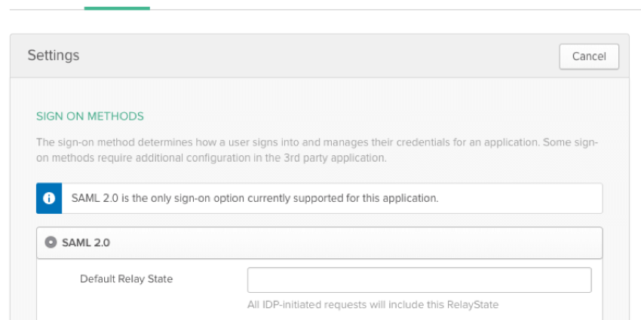The image size is (641, 320).
Task: Click the active tab's green underline at top
Action: pyautogui.click(x=117, y=8)
